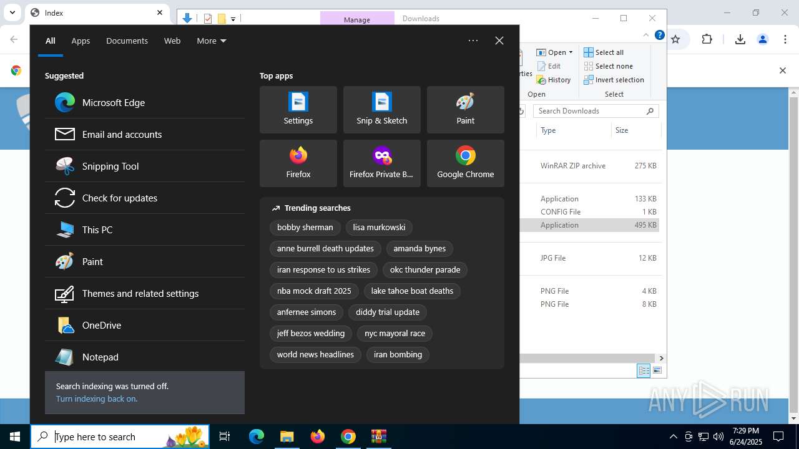Sort Explorer files by Type column
This screenshot has width=799, height=449.
[x=574, y=130]
